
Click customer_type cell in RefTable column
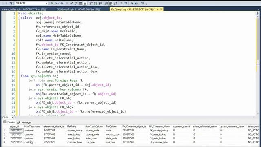point(75,142)
